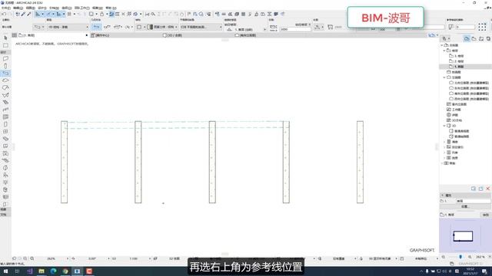This screenshot has width=492, height=276.
Task: Select the Column tool
Action: [x=5, y=66]
